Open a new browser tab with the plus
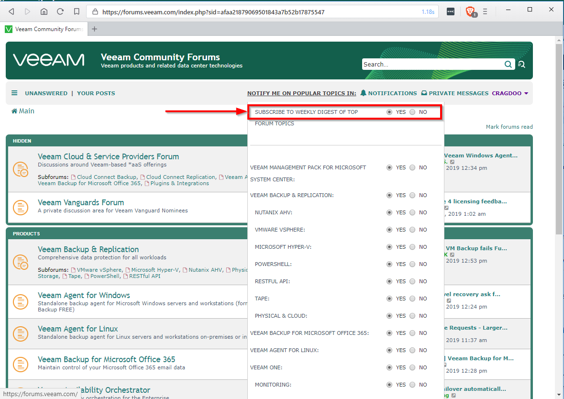 pyautogui.click(x=94, y=29)
